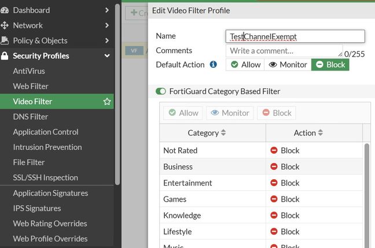This screenshot has width=375, height=248.
Task: Click the Name input field
Action: pyautogui.click(x=295, y=36)
